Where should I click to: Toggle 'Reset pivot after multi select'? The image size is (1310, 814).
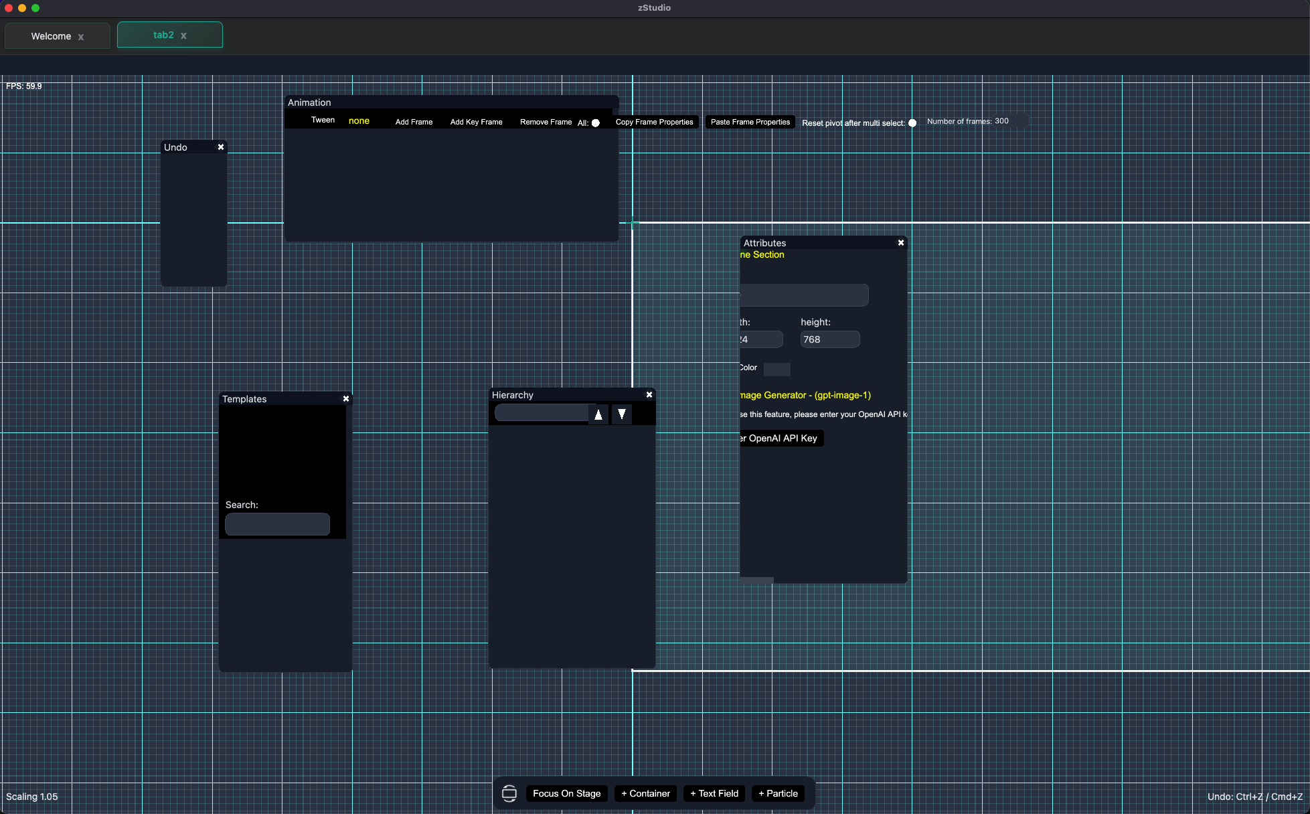[912, 123]
